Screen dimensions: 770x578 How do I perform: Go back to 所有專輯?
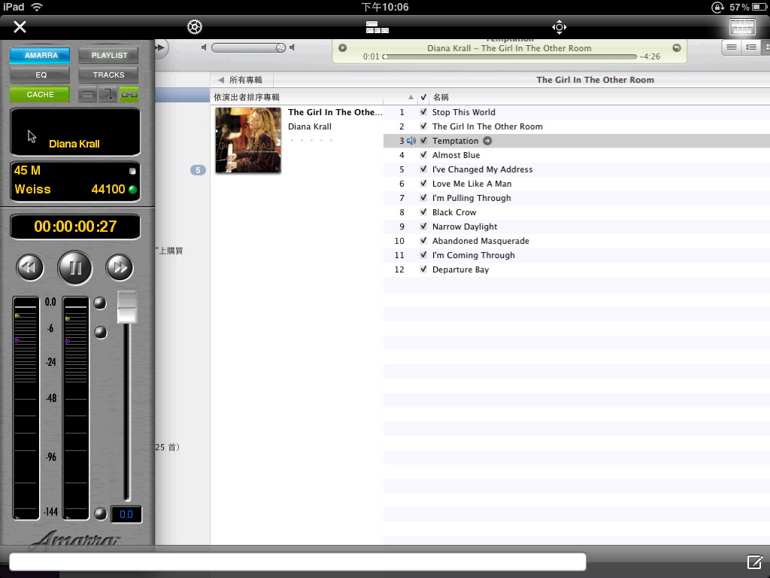coord(241,80)
